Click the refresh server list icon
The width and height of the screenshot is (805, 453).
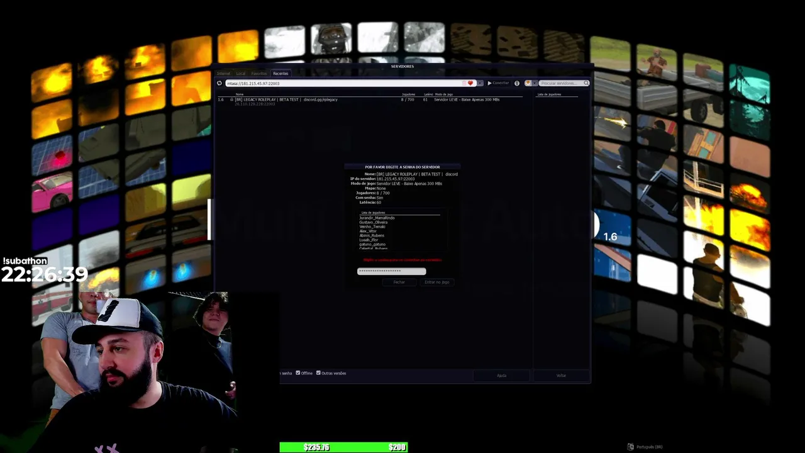(x=219, y=83)
